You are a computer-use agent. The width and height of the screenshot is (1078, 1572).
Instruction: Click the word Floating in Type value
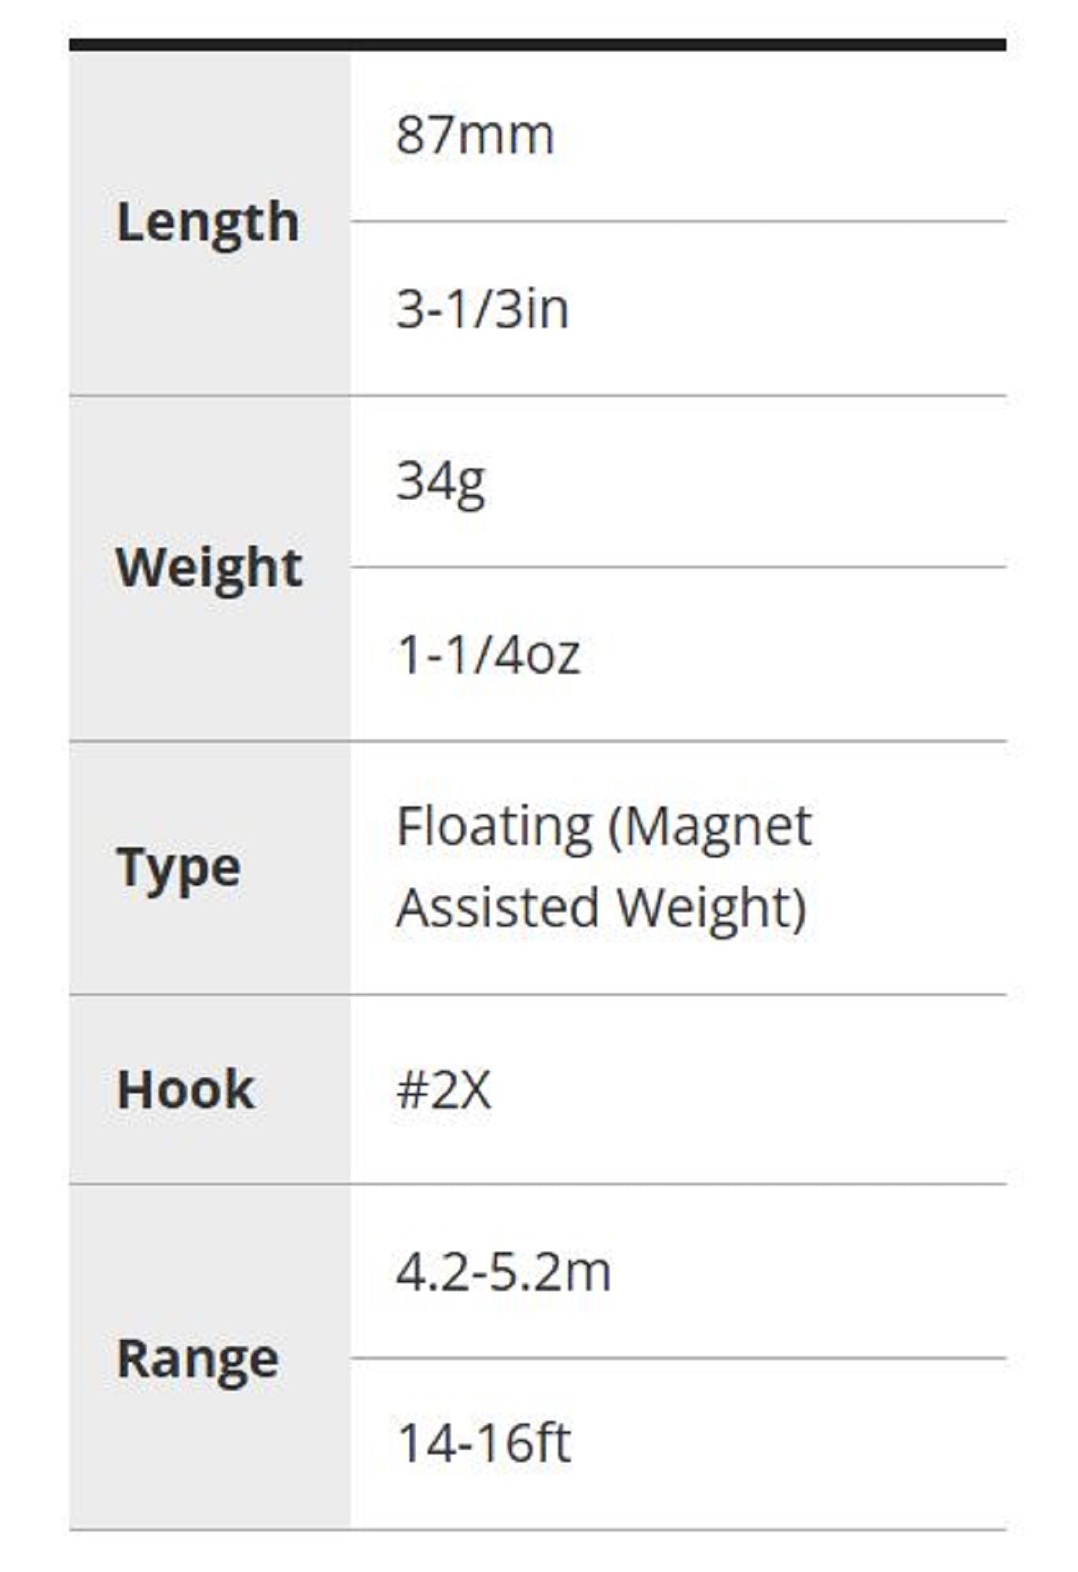coord(494,827)
